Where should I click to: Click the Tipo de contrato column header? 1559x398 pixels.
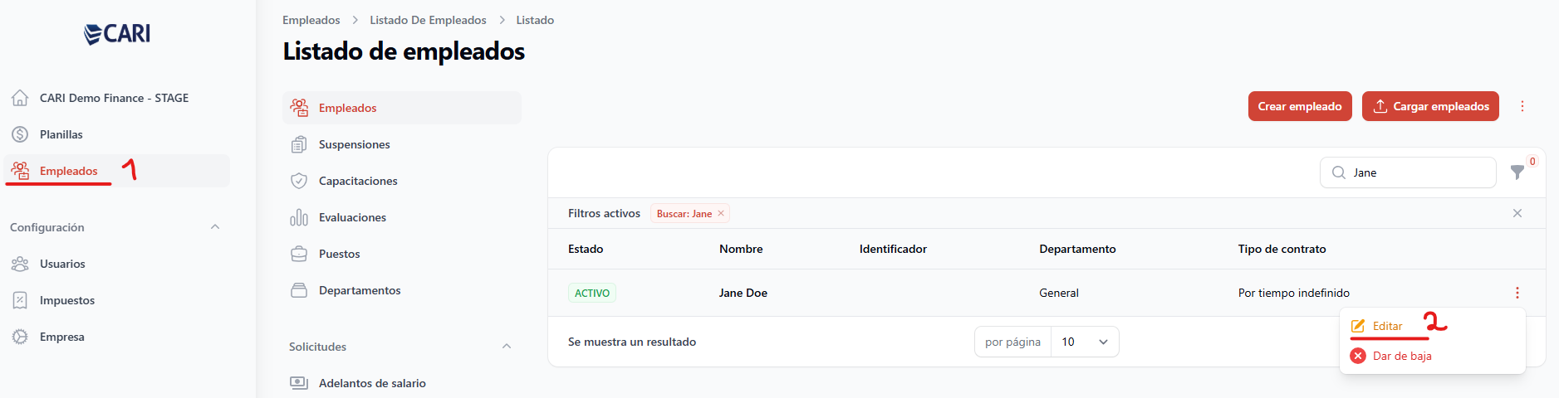tap(1282, 249)
